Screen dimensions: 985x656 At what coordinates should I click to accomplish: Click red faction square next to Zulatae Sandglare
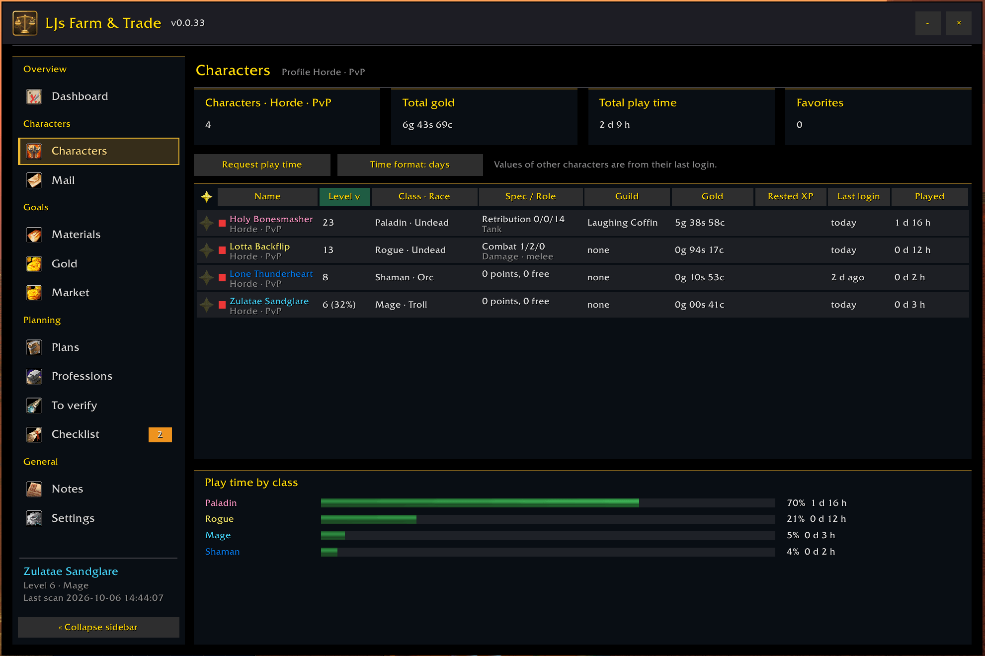[x=222, y=305]
